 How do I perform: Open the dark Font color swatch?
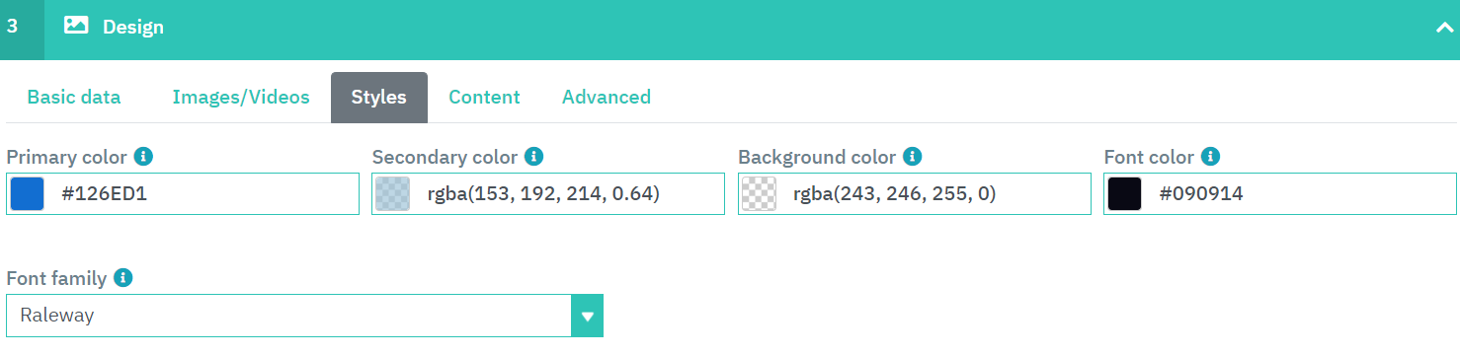click(1125, 194)
